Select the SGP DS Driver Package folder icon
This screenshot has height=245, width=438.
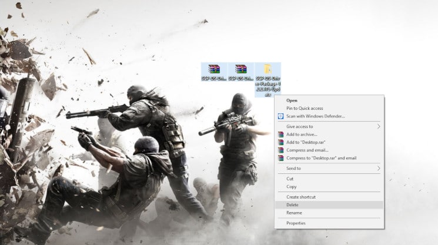coord(268,69)
